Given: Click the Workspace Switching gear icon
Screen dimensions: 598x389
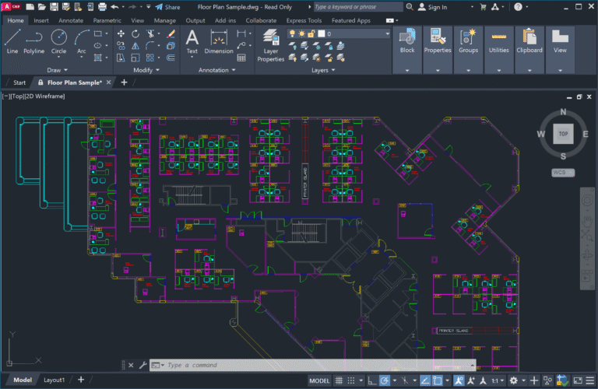Looking at the screenshot, I should point(514,380).
